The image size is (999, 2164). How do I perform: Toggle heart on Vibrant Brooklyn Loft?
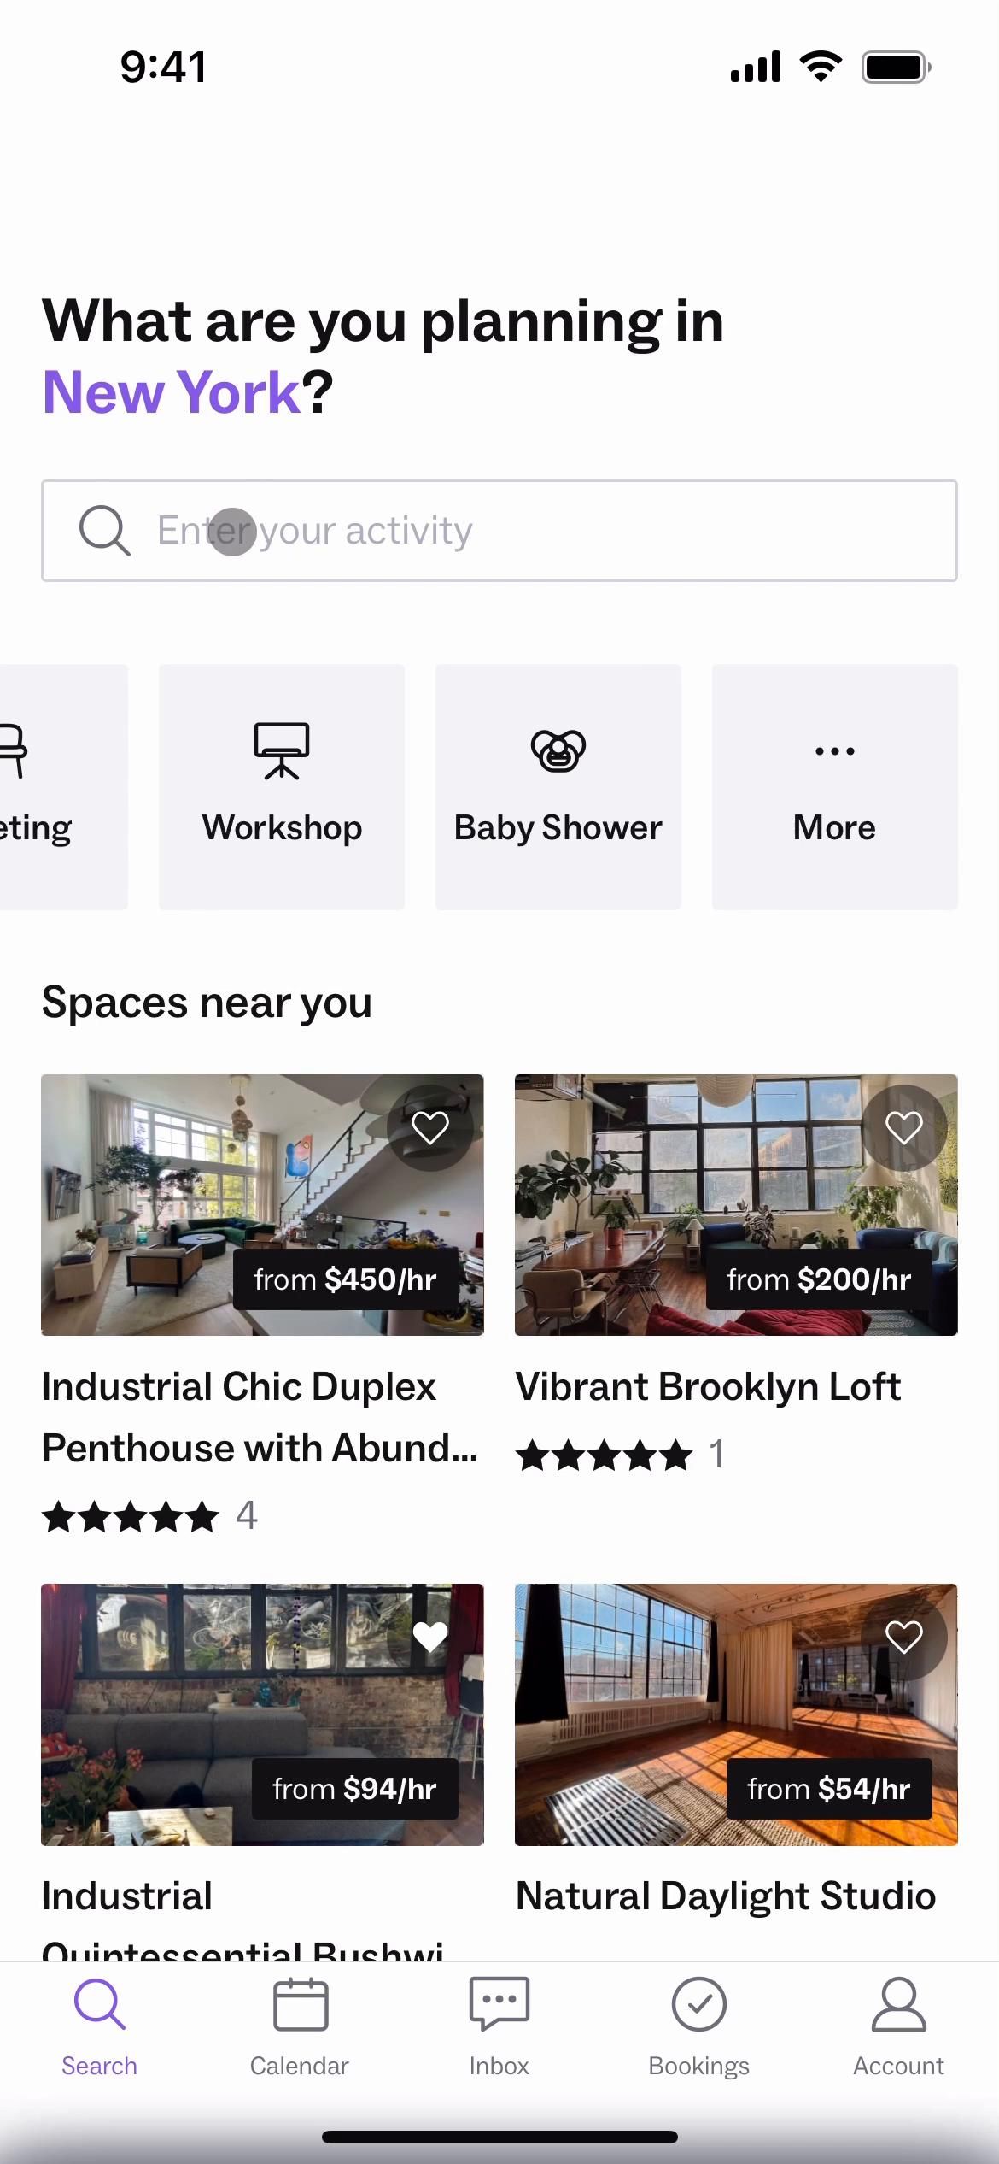pos(904,1128)
